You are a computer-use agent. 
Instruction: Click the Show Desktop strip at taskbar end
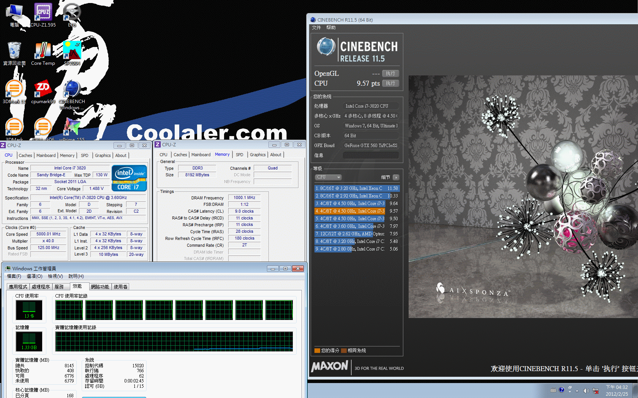[x=636, y=390]
